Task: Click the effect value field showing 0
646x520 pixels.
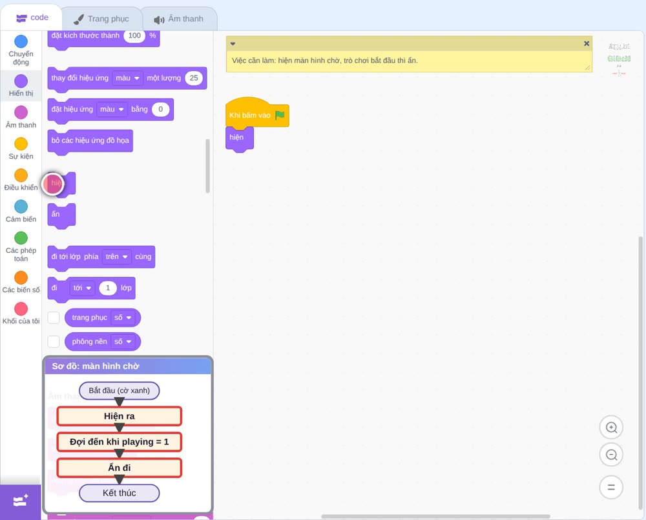Action: pyautogui.click(x=161, y=110)
